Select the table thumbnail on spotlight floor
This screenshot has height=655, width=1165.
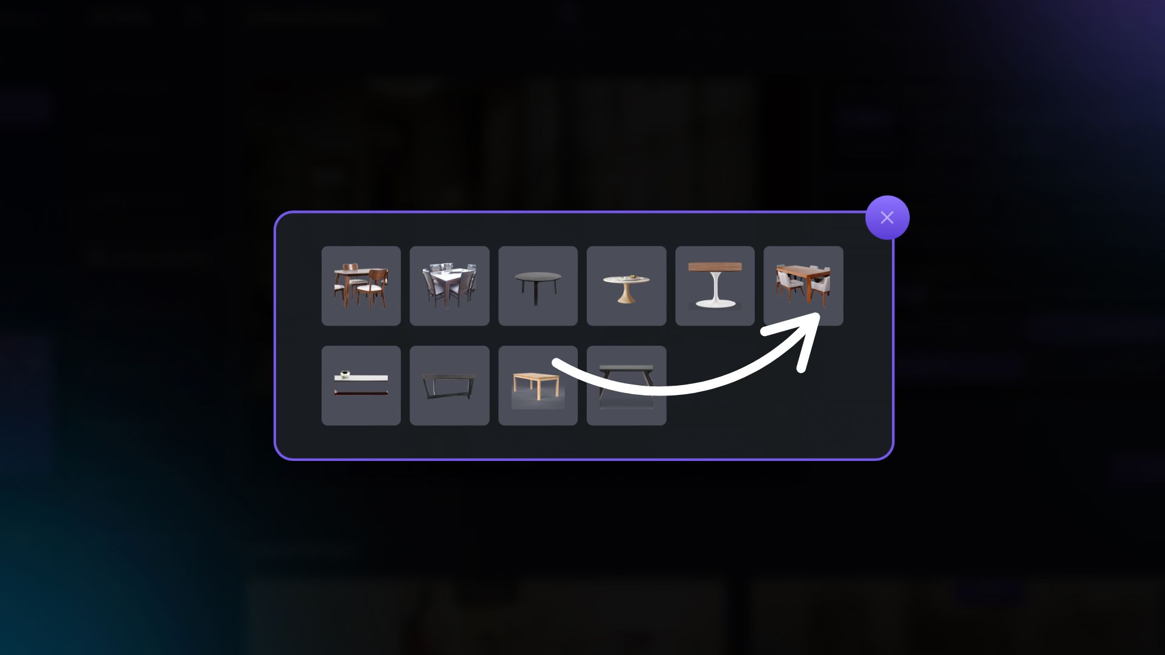pyautogui.click(x=538, y=386)
